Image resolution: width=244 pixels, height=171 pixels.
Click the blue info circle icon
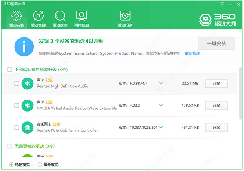(24, 47)
